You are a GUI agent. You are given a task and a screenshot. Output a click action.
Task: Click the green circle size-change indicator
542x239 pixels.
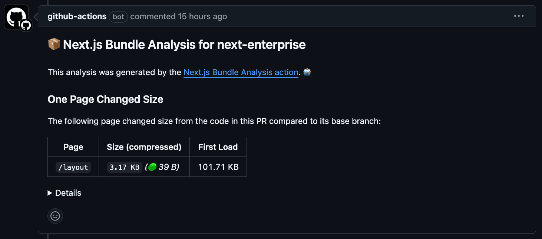(152, 167)
